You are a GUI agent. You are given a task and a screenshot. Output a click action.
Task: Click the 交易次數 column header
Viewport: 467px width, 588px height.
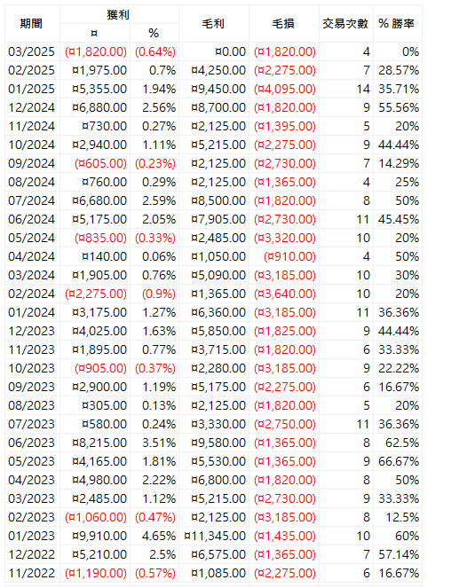tap(345, 24)
